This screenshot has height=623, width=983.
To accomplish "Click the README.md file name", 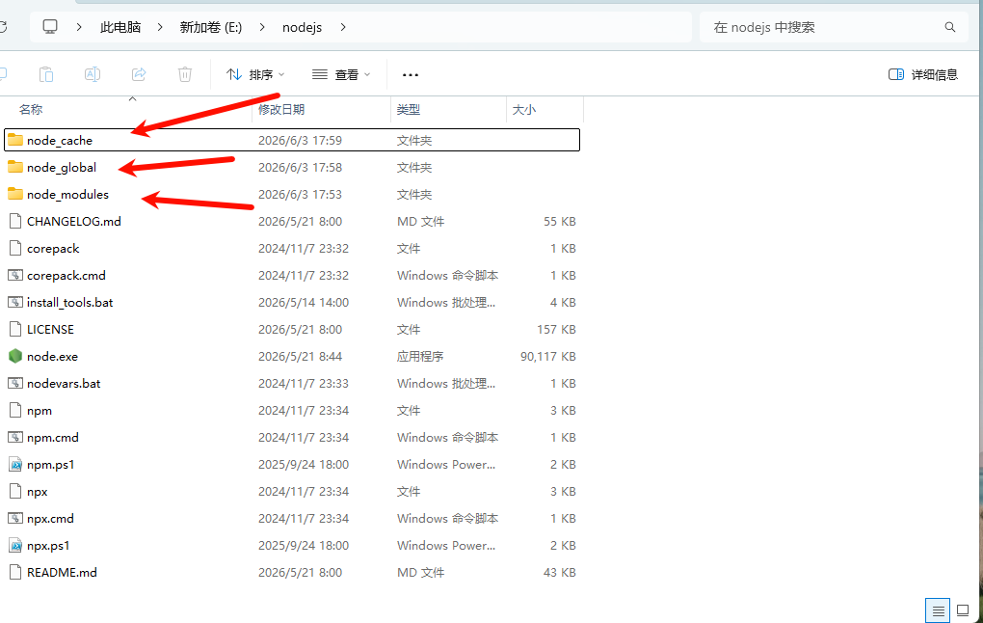I will (x=62, y=572).
